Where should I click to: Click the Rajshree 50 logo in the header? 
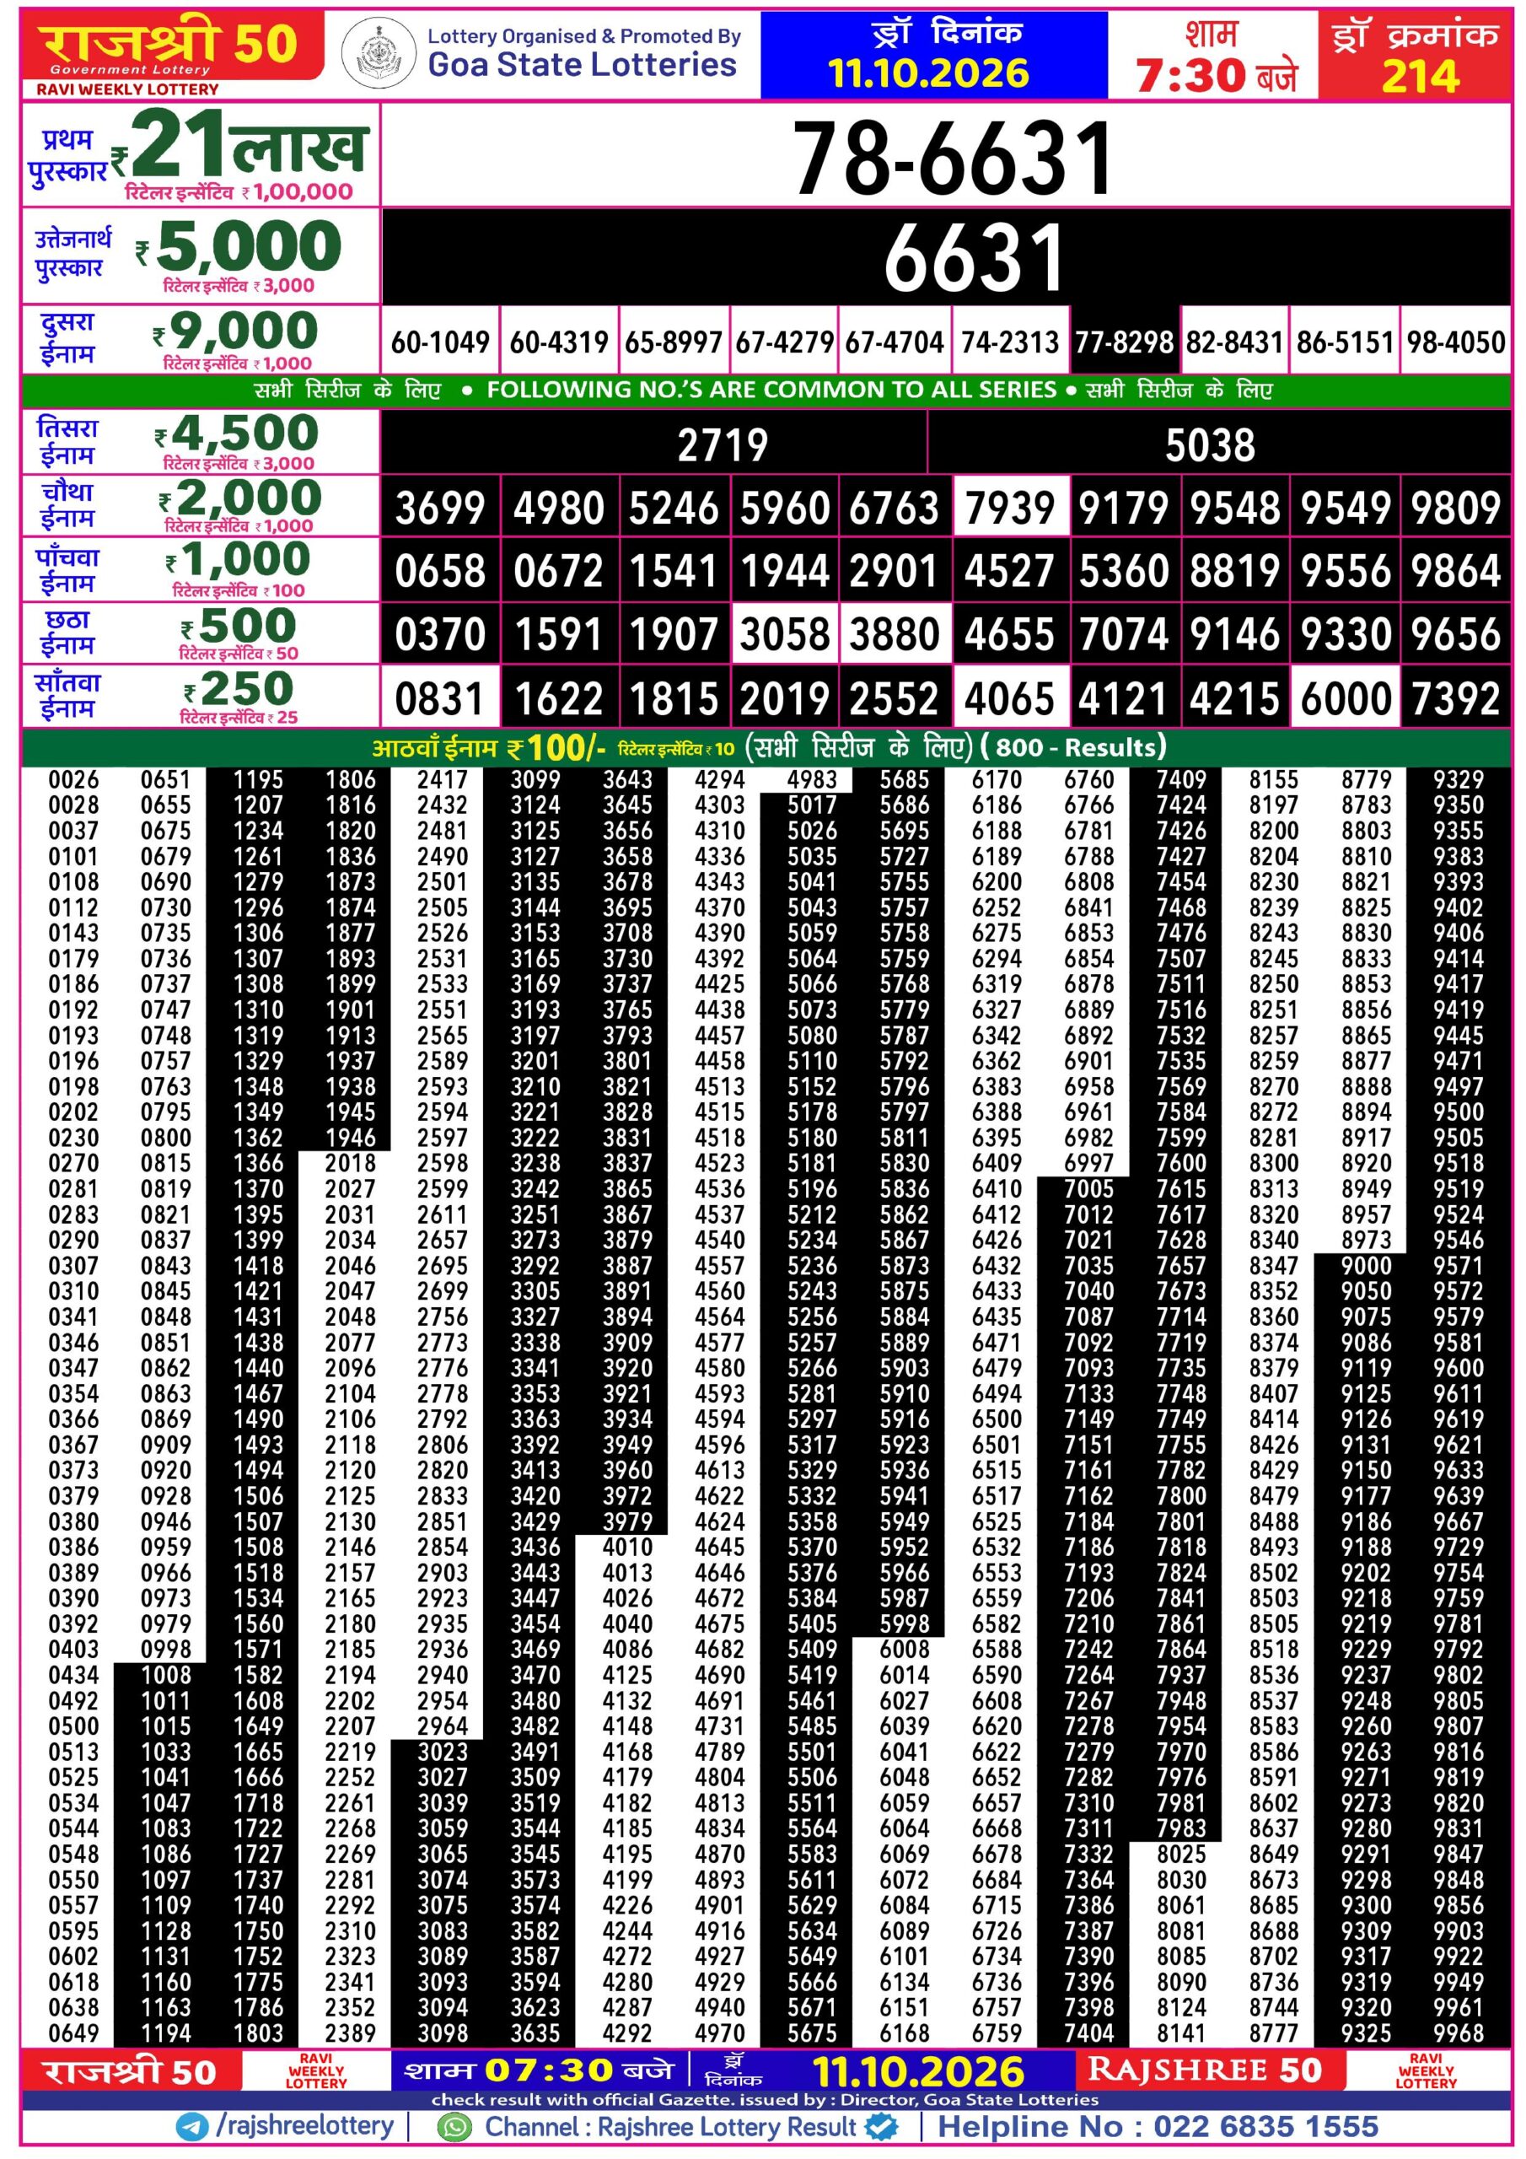(172, 48)
